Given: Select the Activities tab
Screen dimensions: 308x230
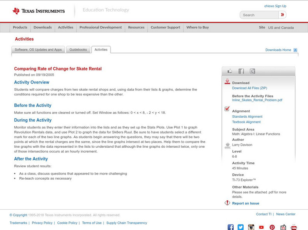Looking at the screenshot, I should 101,50.
